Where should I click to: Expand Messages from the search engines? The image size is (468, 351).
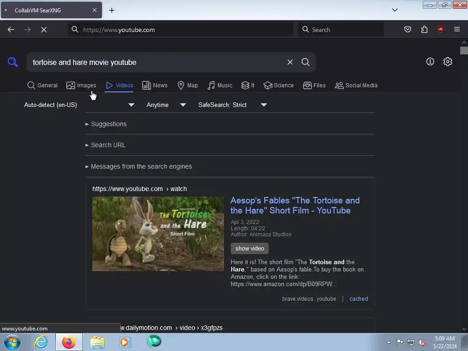(x=138, y=166)
